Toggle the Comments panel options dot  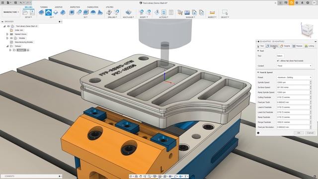pyautogui.click(x=60, y=176)
